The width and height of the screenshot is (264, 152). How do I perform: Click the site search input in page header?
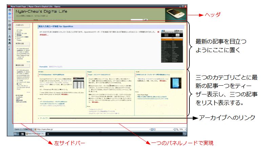[137, 20]
